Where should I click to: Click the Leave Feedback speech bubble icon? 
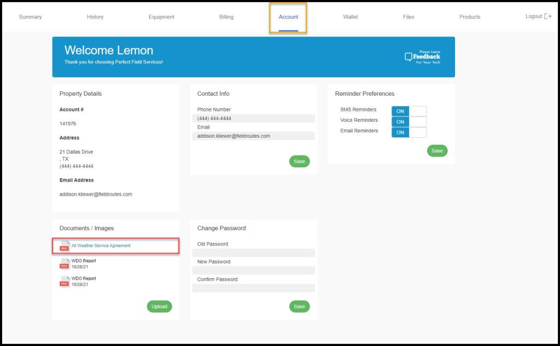click(408, 57)
